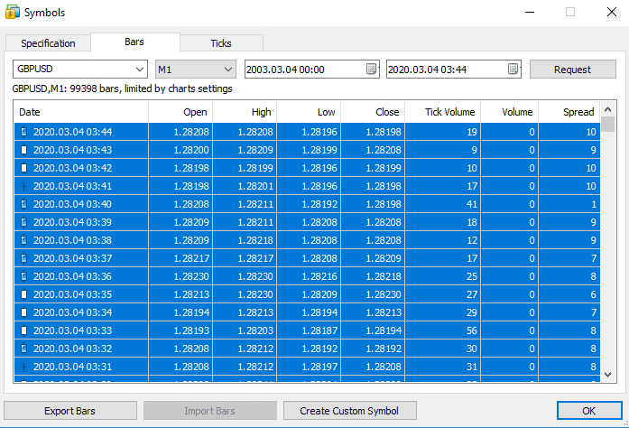The width and height of the screenshot is (629, 428).
Task: Select date cell 2020.03.04 03:40
Action: [x=81, y=204]
